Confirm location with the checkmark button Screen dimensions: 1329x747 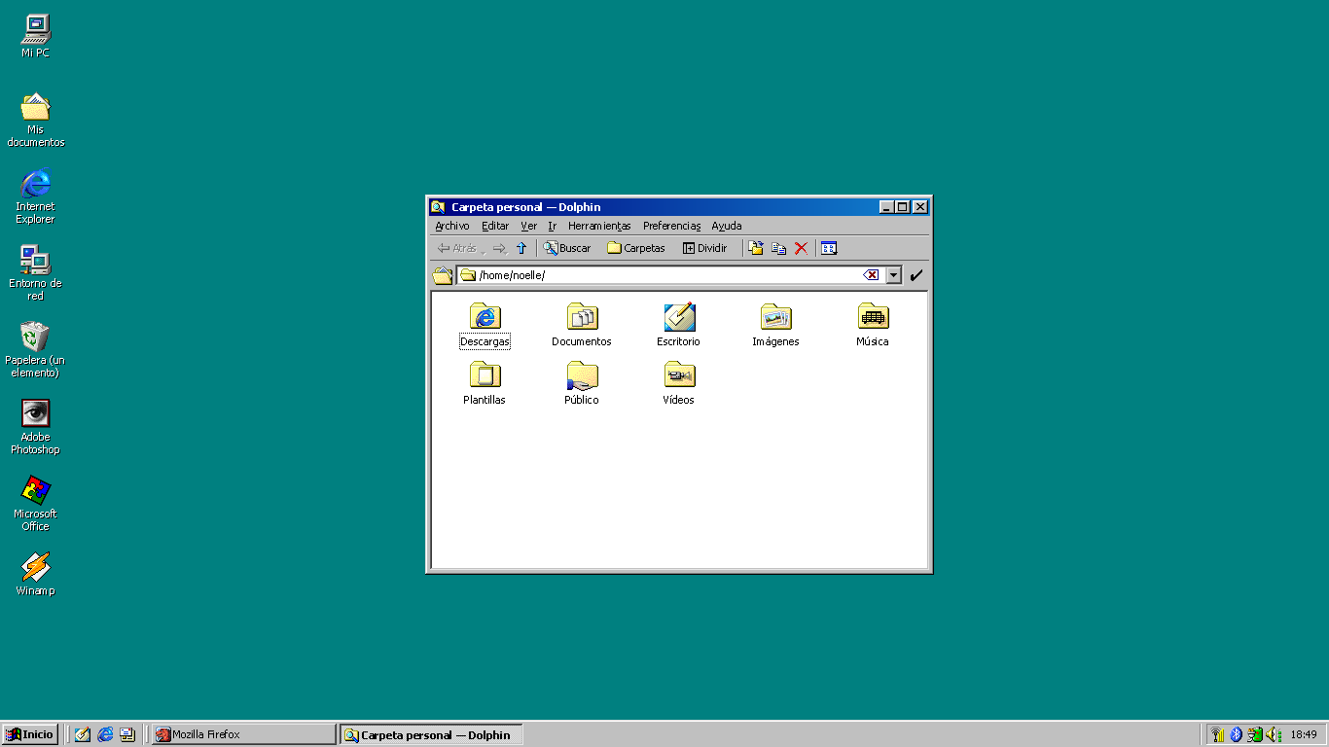pyautogui.click(x=916, y=275)
